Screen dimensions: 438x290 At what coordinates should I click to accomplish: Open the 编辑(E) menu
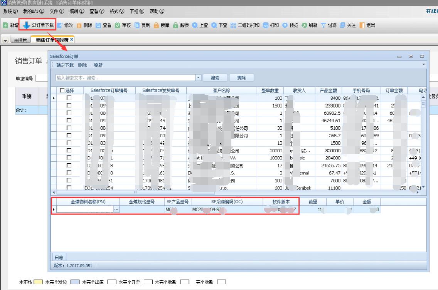pyautogui.click(x=77, y=11)
